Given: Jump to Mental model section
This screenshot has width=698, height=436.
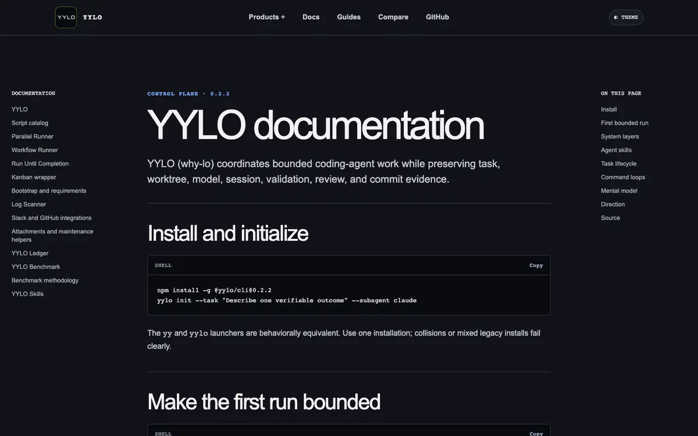Looking at the screenshot, I should pos(619,191).
